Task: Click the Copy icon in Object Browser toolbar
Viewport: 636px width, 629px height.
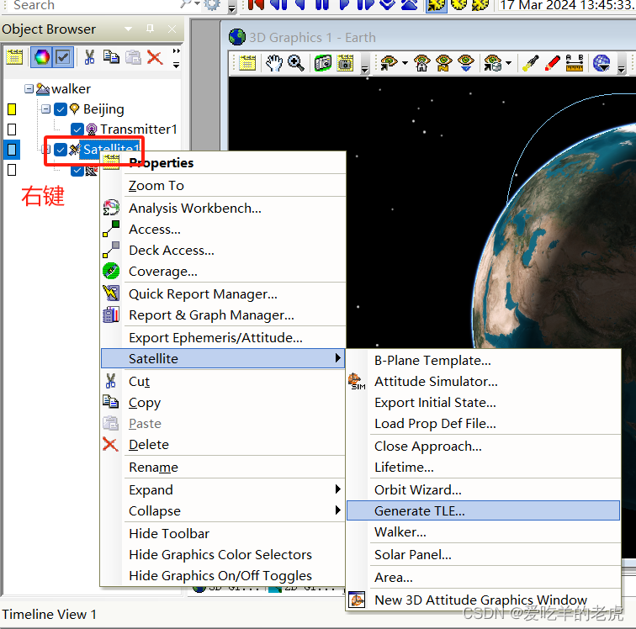Action: coord(111,57)
